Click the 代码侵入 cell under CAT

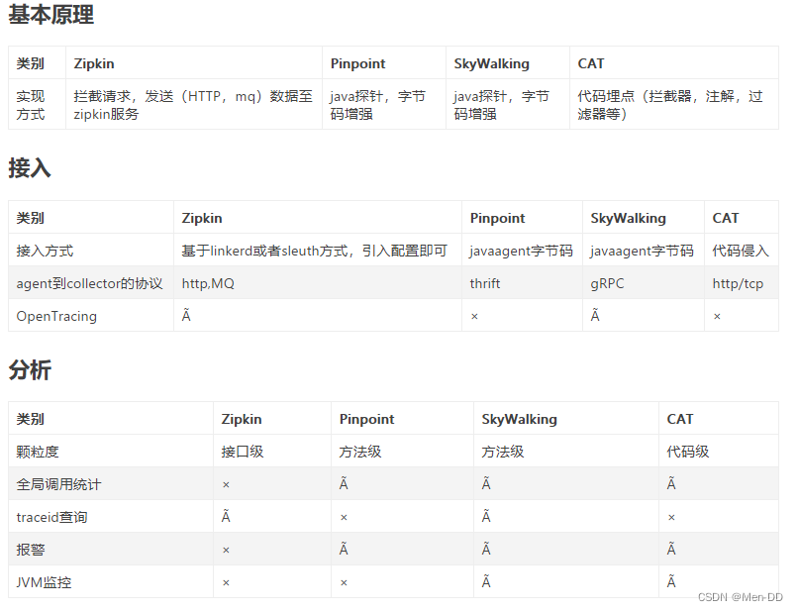(x=741, y=251)
